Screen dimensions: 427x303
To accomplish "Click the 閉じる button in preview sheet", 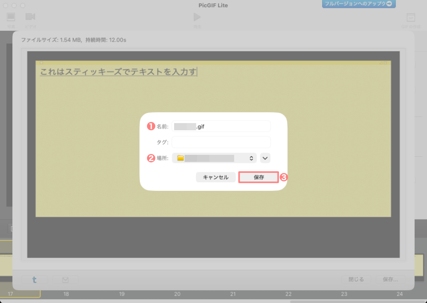I will coord(356,279).
